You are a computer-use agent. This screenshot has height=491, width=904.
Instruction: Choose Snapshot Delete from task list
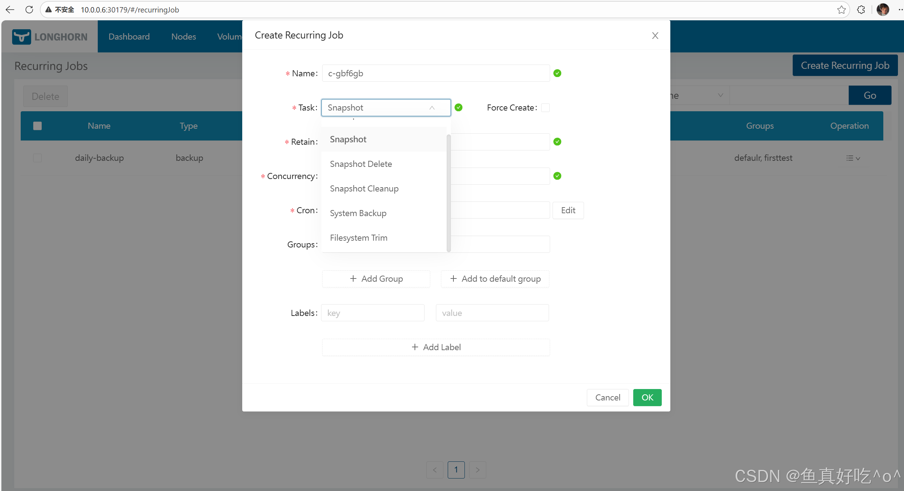click(x=361, y=164)
